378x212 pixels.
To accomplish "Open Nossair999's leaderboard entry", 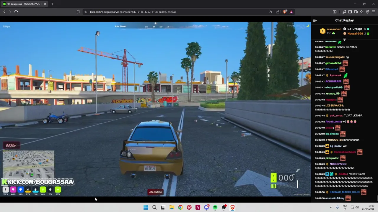I will point(355,34).
